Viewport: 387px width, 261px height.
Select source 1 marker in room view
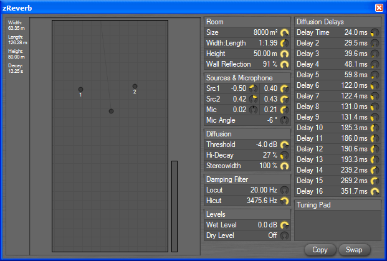pos(81,89)
